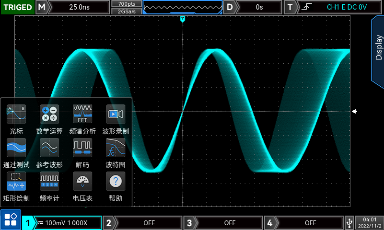Open 波特图 Bode plot tool
Image resolution: width=384 pixels, height=230 pixels.
point(116,152)
